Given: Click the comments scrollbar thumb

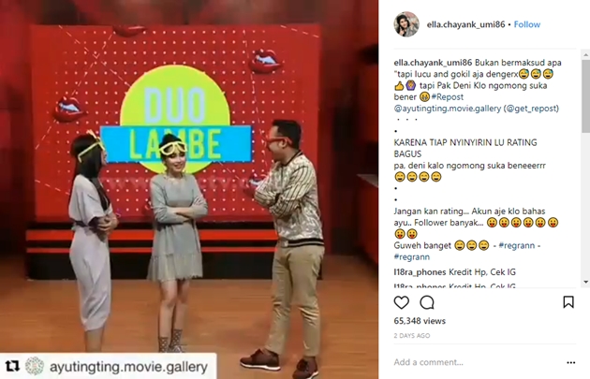Looking at the screenshot, I should click(585, 95).
